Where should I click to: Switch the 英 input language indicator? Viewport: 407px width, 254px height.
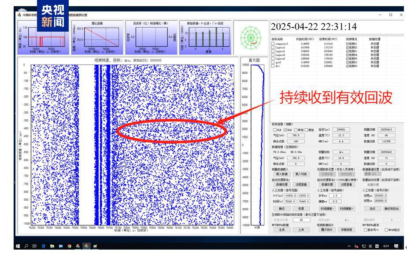click(x=370, y=246)
